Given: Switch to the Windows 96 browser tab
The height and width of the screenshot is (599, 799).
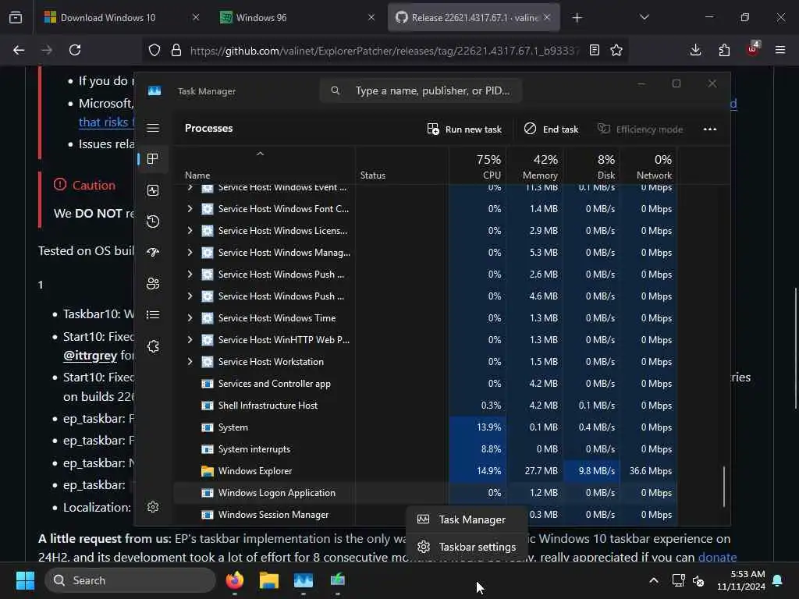Looking at the screenshot, I should coord(296,18).
